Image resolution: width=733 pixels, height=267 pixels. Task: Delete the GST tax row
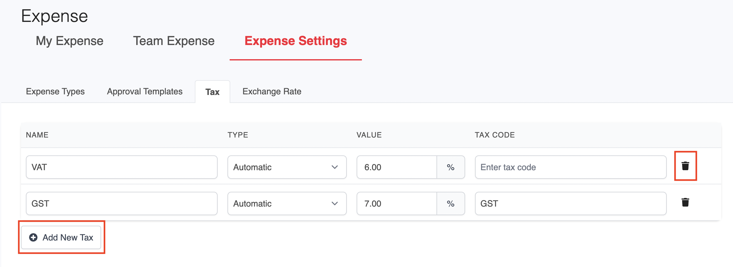point(685,202)
